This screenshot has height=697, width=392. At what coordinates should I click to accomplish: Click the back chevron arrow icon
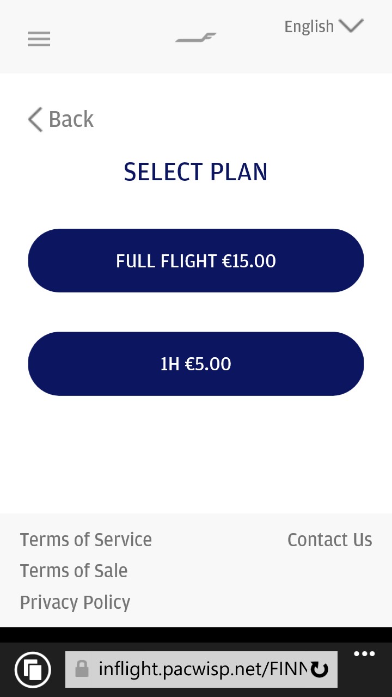point(35,119)
